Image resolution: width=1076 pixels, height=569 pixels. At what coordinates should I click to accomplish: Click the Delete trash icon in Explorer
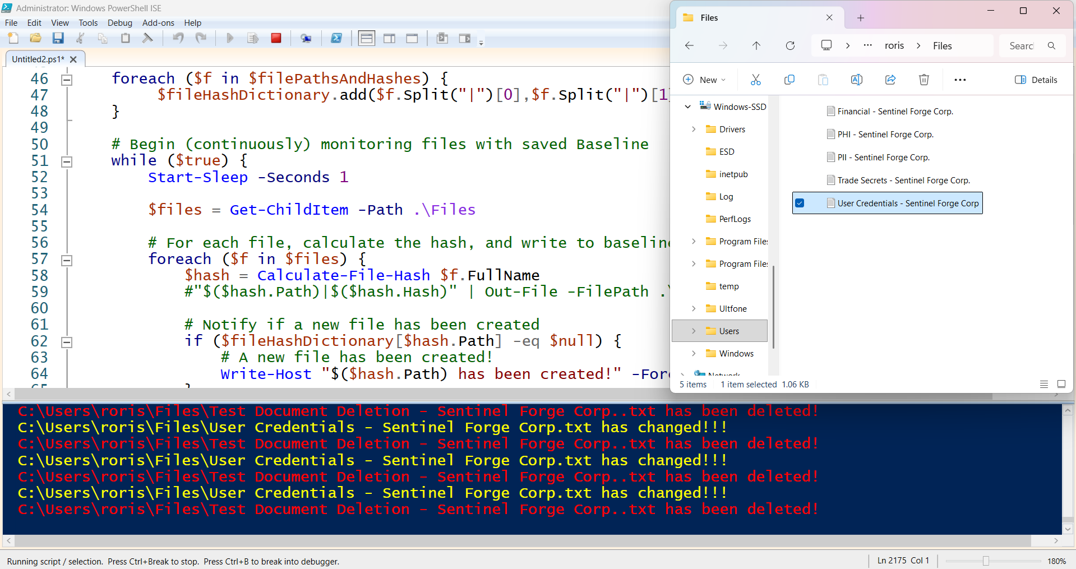coord(923,80)
